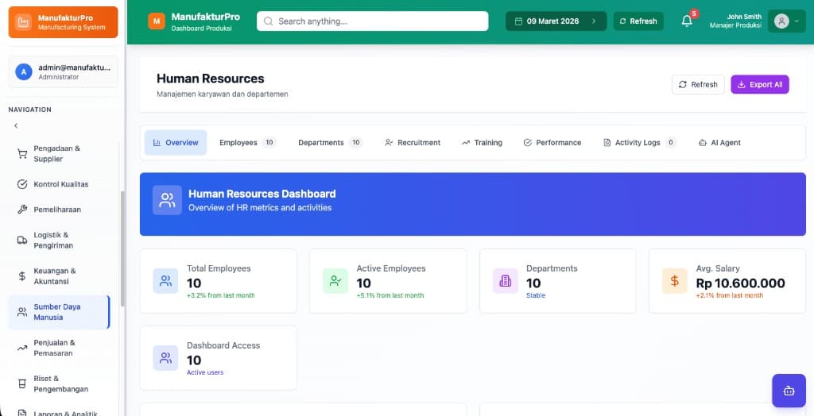Open the 09 Maret 2026 date picker
The height and width of the screenshot is (416, 814).
tap(555, 21)
